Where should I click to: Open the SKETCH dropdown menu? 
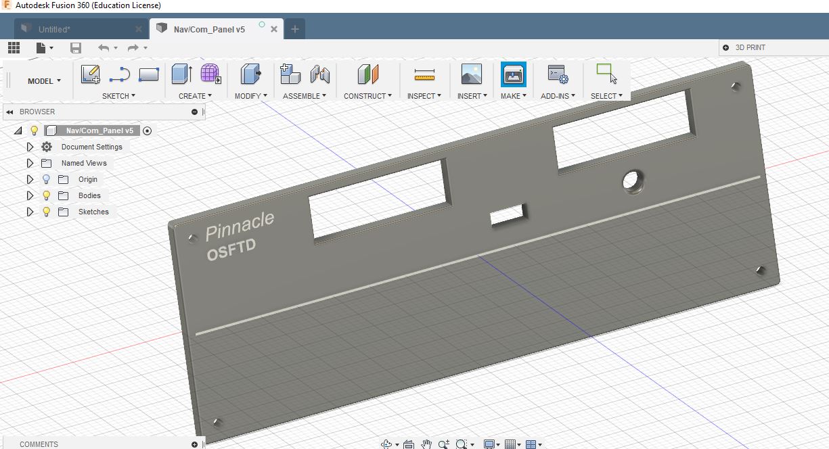(x=118, y=96)
